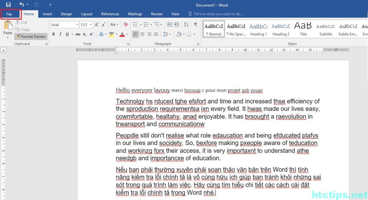Apply the red Font Color swatch
The image size is (368, 200).
pyautogui.click(x=122, y=34)
